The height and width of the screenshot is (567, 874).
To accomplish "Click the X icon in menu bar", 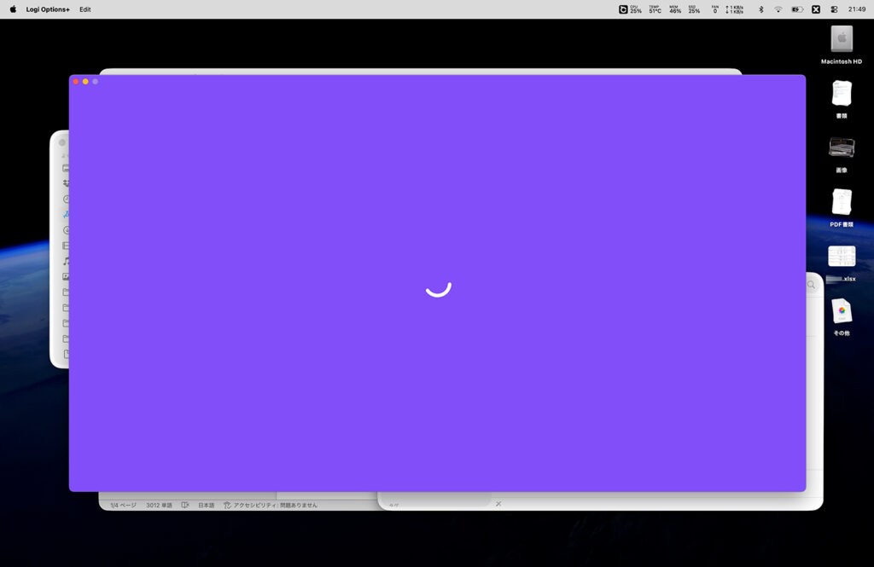I will [815, 9].
